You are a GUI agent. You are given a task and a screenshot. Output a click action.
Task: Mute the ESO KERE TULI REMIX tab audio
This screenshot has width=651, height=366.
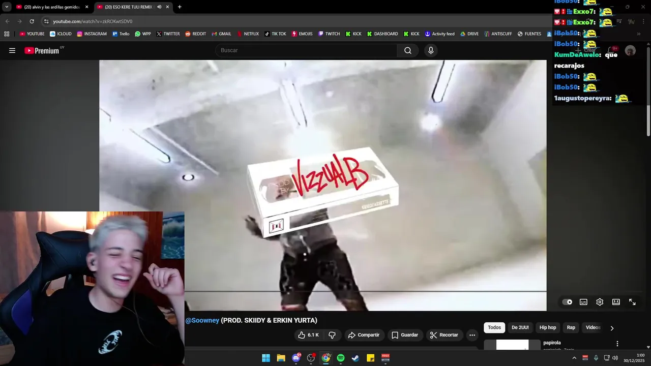click(x=159, y=7)
